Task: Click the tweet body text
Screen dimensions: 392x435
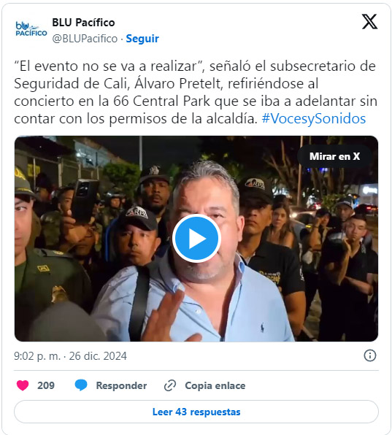Action: 196,93
